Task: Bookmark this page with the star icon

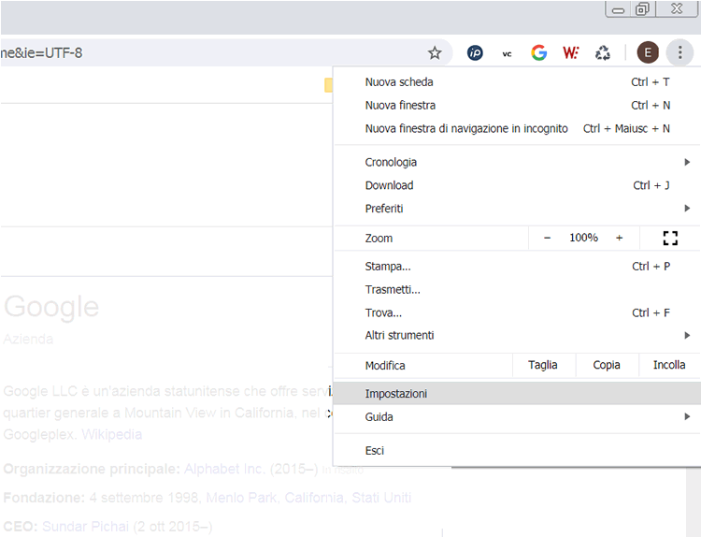Action: click(x=435, y=52)
